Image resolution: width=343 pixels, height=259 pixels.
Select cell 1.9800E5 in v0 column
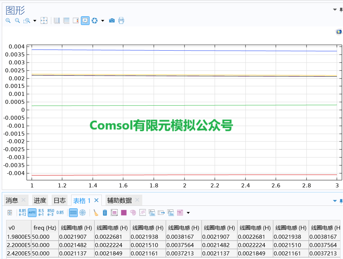(19, 237)
